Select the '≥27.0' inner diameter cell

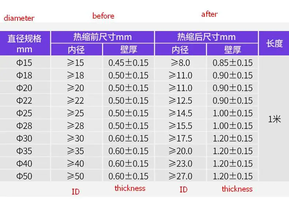pos(180,176)
